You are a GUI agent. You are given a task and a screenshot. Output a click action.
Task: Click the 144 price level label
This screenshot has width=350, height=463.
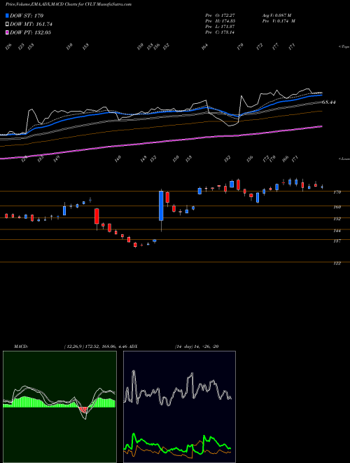(337, 230)
